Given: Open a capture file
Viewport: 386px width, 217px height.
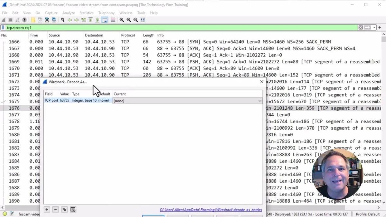Looking at the screenshot, I should (33, 20).
